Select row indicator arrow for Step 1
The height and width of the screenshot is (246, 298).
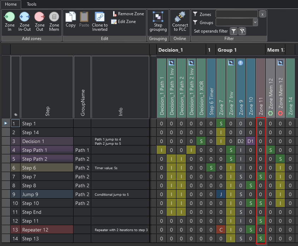coord(6,123)
